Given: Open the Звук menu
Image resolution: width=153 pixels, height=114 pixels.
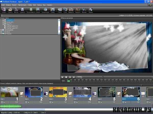Looking at the screenshot, I should [34, 5].
